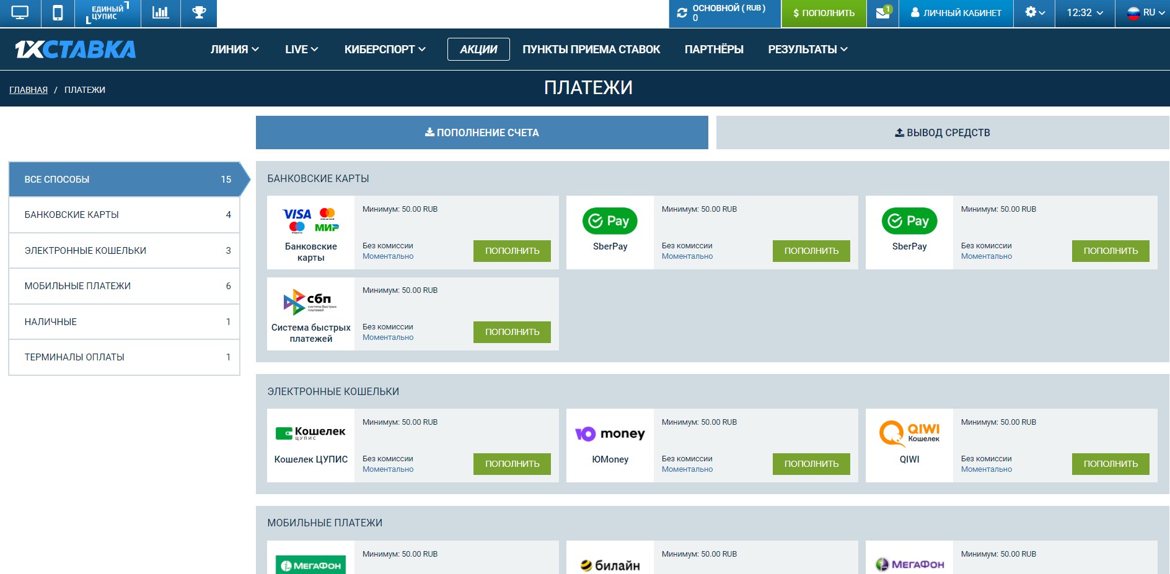Viewport: 1170px width, 574px height.
Task: Click ПОПОЛНИТЬ for first SberPay
Action: (811, 251)
